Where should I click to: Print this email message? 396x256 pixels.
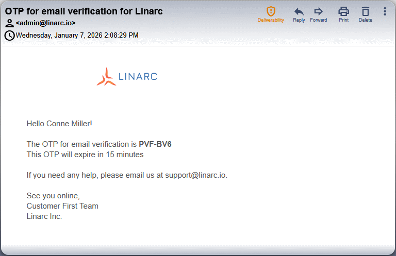pyautogui.click(x=343, y=14)
